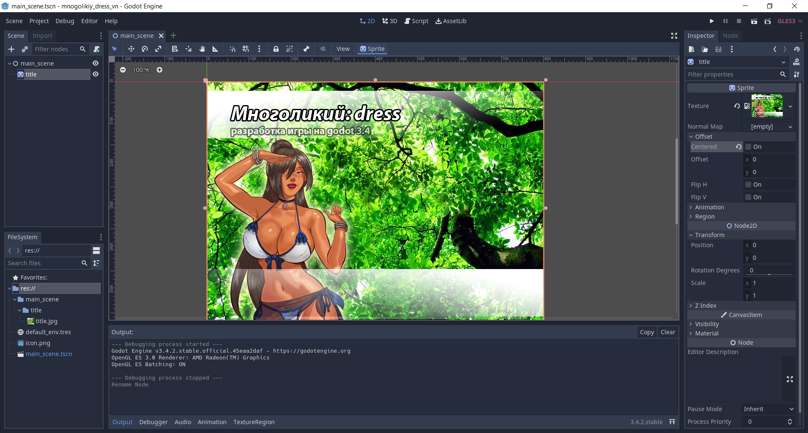The height and width of the screenshot is (433, 808).
Task: Expand the bottom Output panel icon
Action: click(x=672, y=422)
